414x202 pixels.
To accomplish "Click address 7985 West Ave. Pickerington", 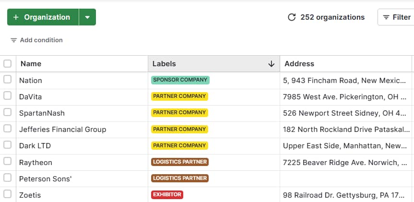I will pos(345,96).
